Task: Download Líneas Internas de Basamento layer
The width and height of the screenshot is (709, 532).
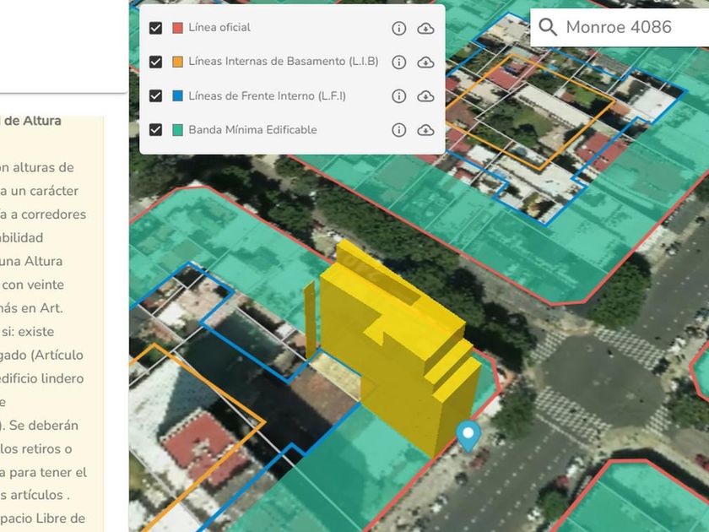Action: click(425, 62)
